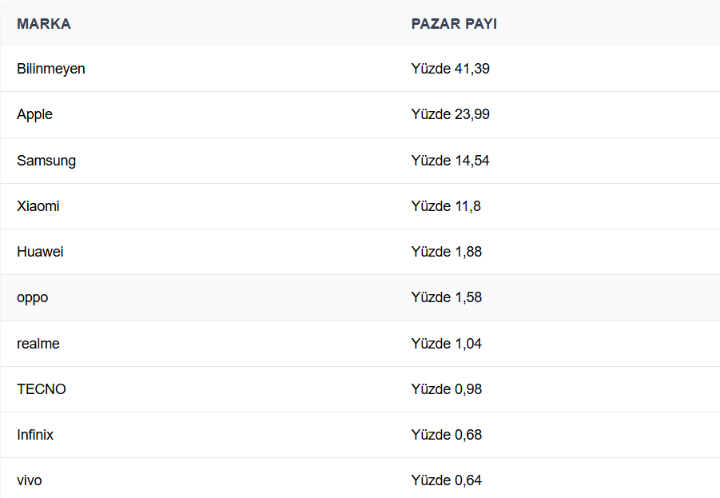Image resolution: width=720 pixels, height=498 pixels.
Task: Click the TECNO brand name
Action: point(42,389)
